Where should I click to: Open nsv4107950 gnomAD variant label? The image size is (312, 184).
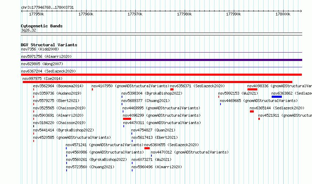(x=130, y=86)
